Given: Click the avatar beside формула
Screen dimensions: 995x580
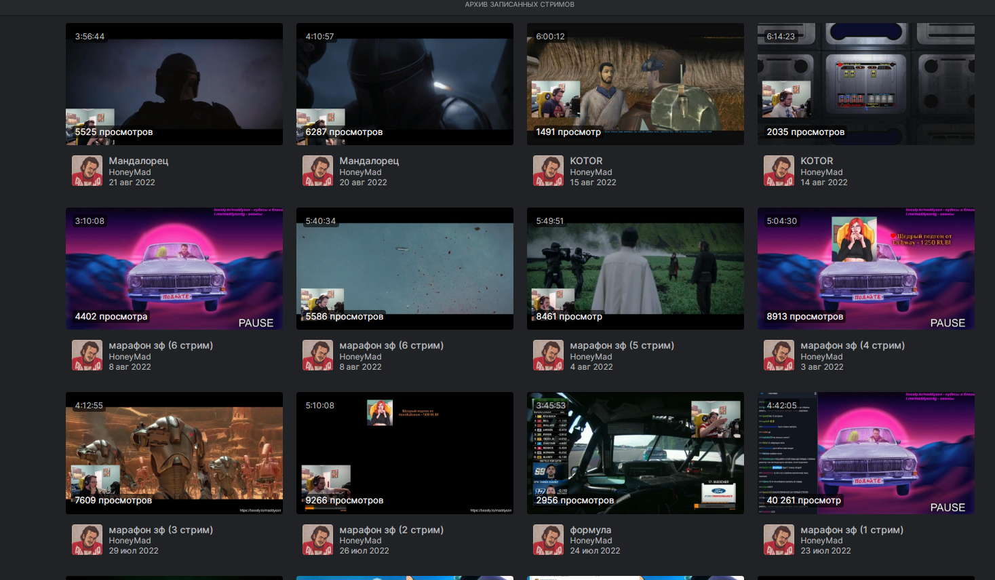Looking at the screenshot, I should (548, 540).
